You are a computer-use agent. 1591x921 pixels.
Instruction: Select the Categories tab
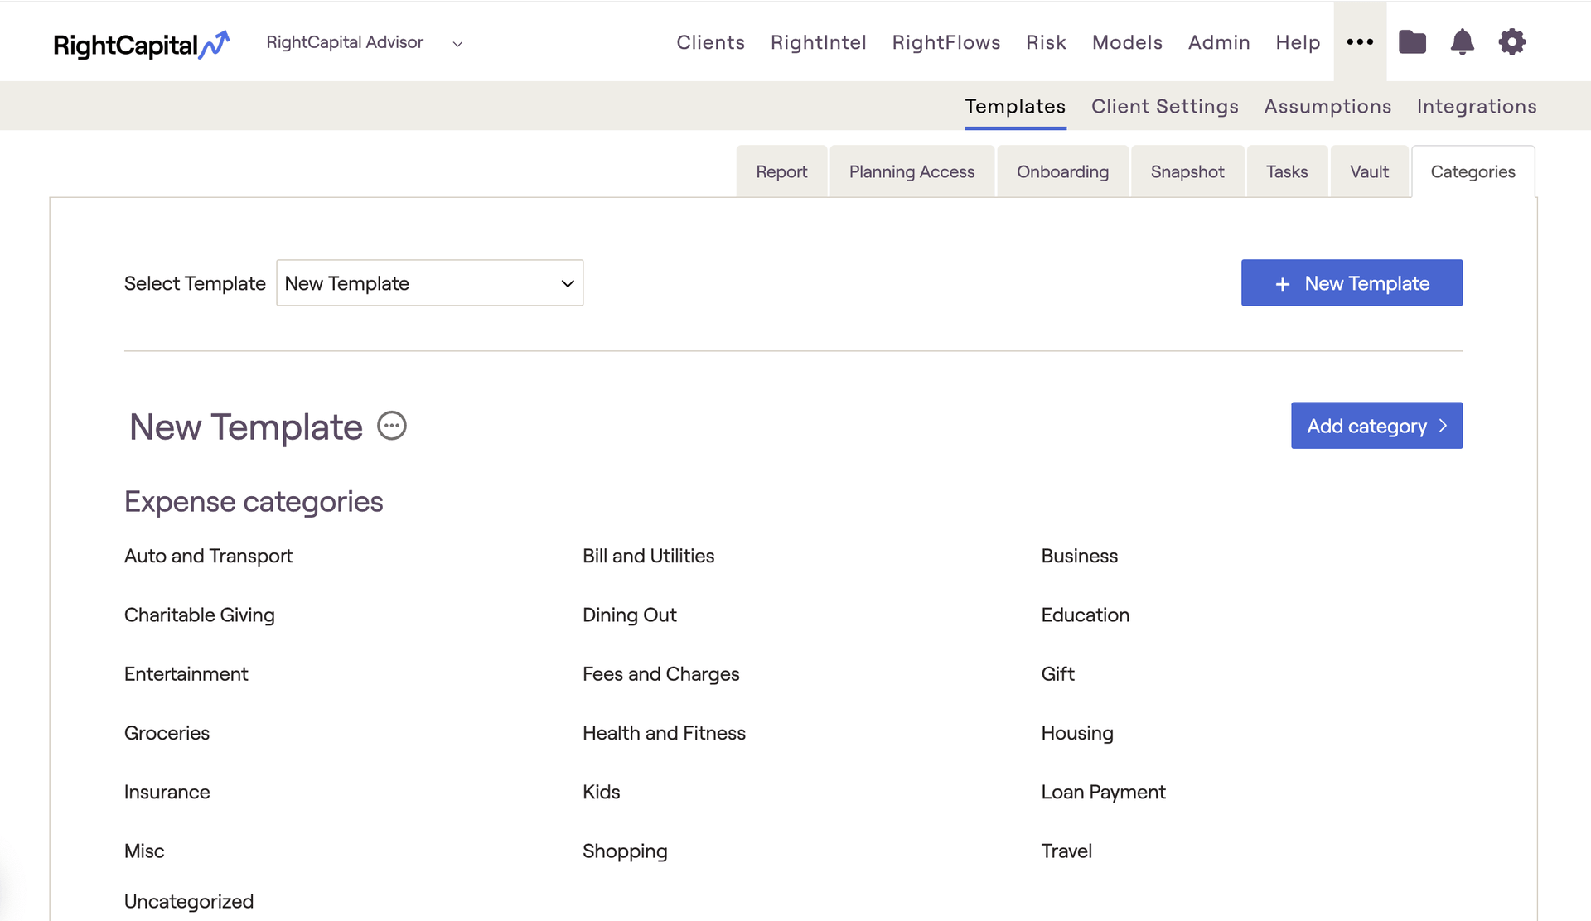pyautogui.click(x=1473, y=171)
